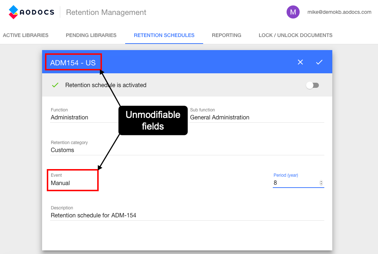378x254 pixels.
Task: Select the REPORTING tab
Action: pos(226,35)
